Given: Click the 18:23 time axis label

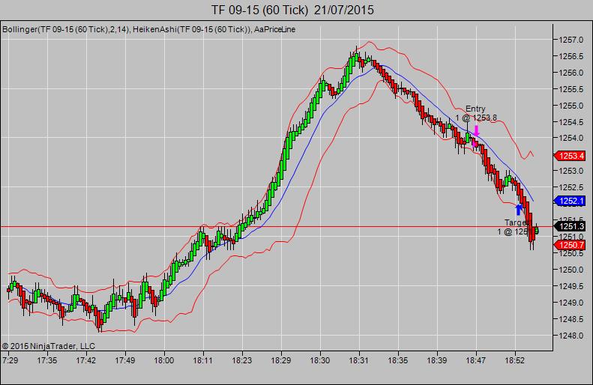Looking at the screenshot, I should pos(241,360).
